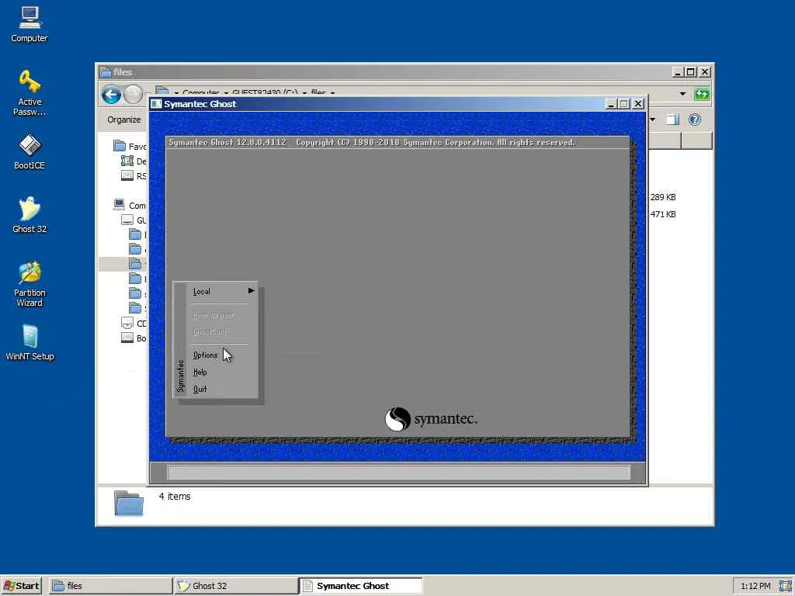Select Computer in the files navigation tree
Viewport: 795px width, 596px height.
(130, 205)
